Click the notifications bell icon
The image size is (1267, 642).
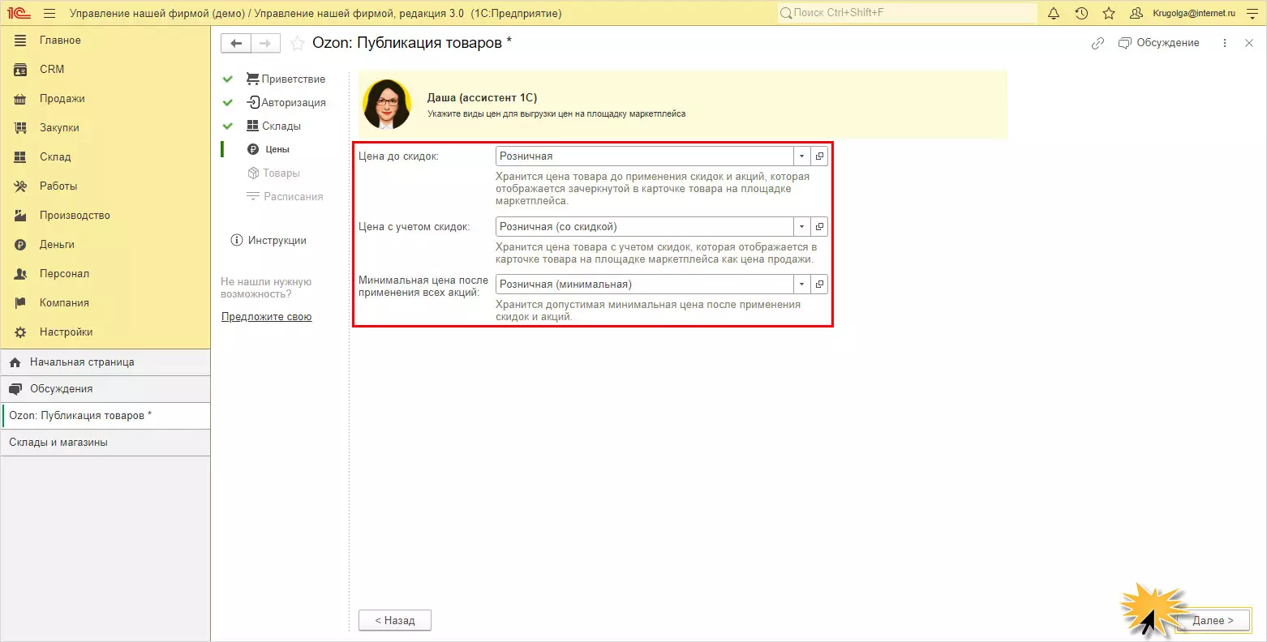click(1054, 13)
